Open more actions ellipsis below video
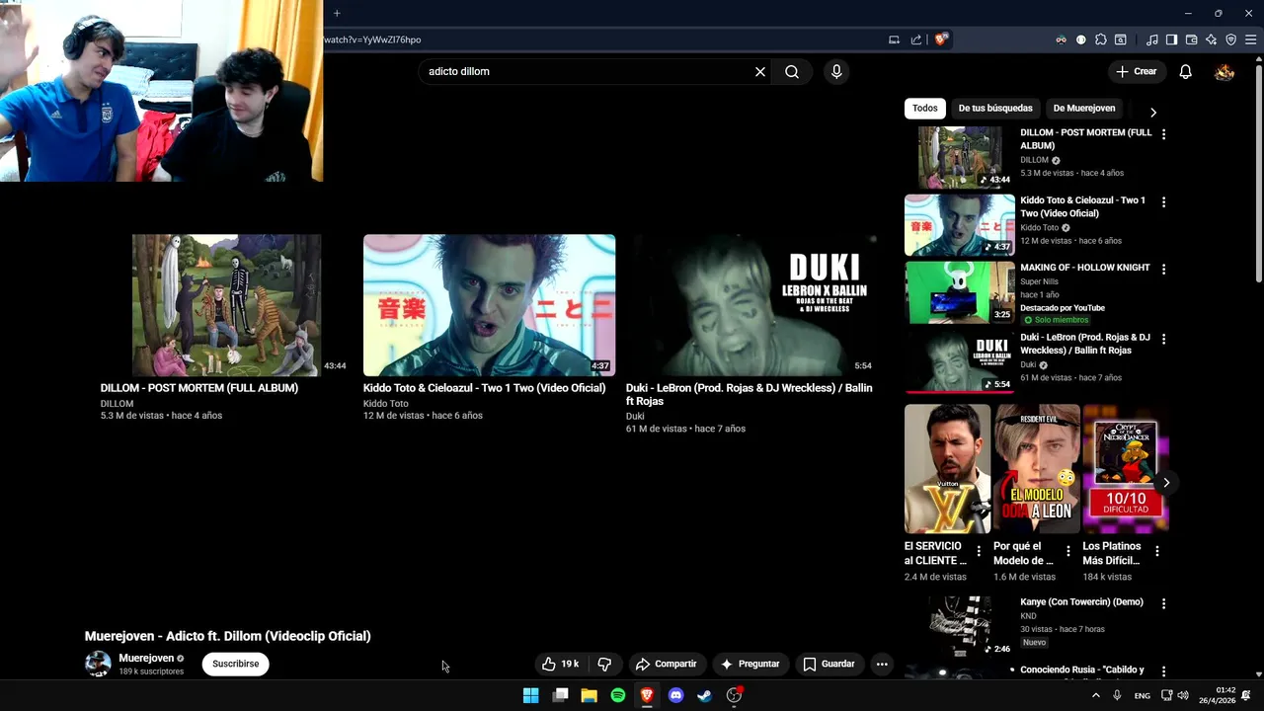 (882, 664)
